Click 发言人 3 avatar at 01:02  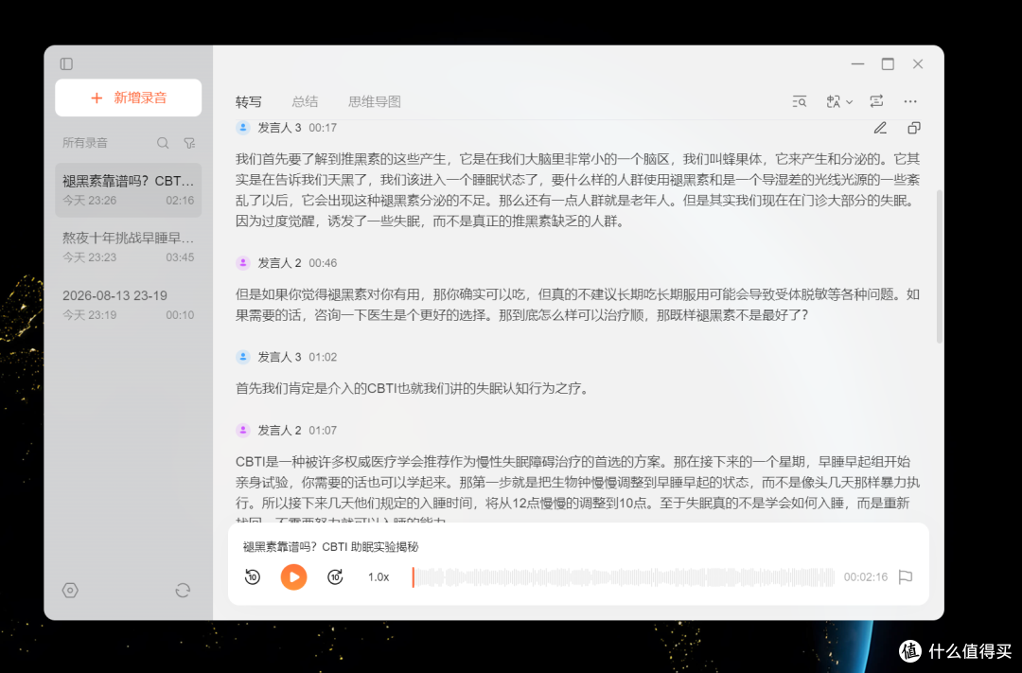click(x=243, y=357)
